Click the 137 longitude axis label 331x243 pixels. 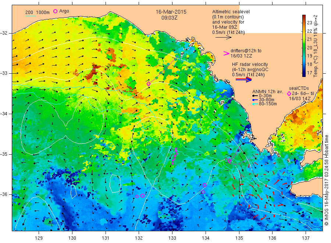coord(306,238)
